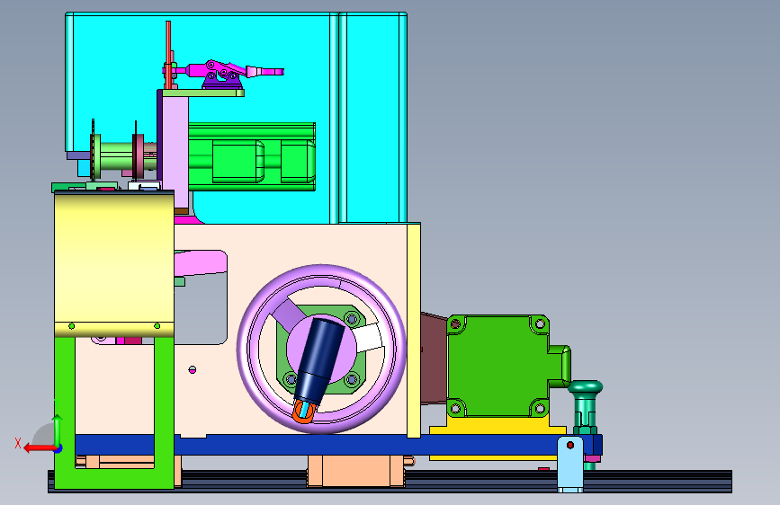780x505 pixels.
Task: Click the green Y axis arrow of triad
Action: pyautogui.click(x=58, y=430)
